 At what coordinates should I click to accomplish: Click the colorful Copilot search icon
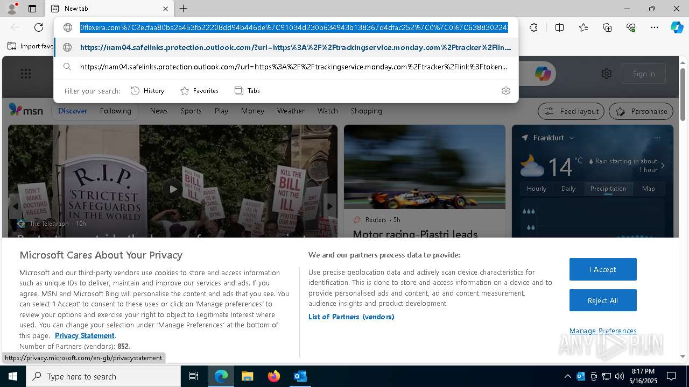(543, 74)
